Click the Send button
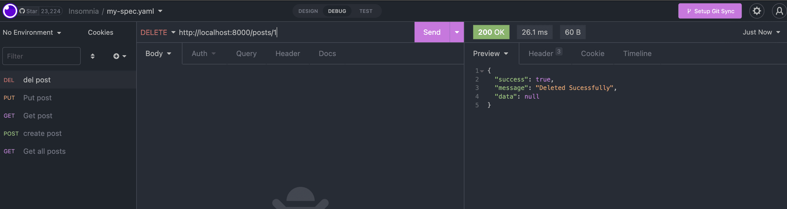787x209 pixels. tap(432, 32)
